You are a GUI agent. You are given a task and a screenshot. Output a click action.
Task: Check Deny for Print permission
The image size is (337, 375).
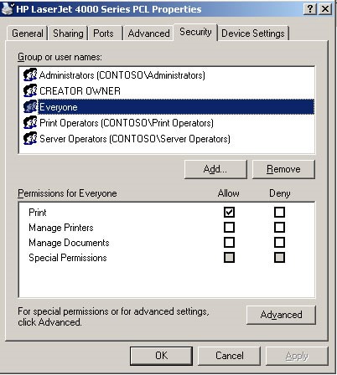[x=279, y=212]
